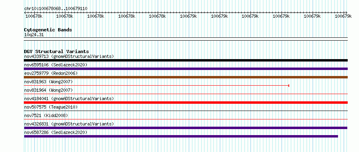Click the purple bar of nsv6595106
Screen dimensions: 359x152
pyautogui.click(x=186, y=69)
